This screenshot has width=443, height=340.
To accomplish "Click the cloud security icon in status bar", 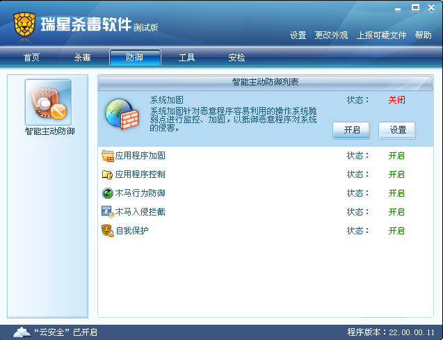I will (22, 332).
